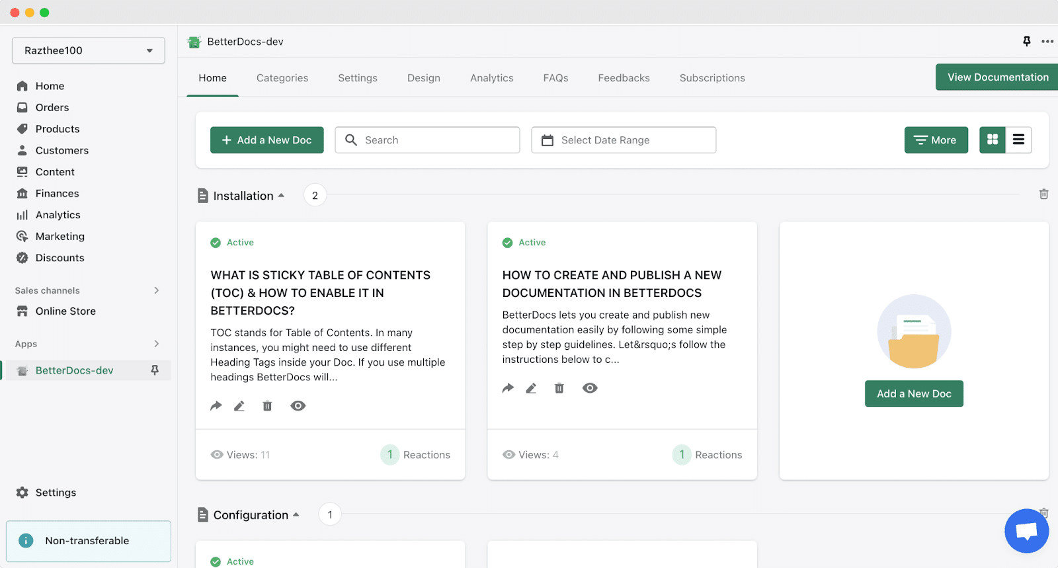Click the pin icon in top right header
This screenshot has height=568, width=1058.
click(x=1027, y=41)
